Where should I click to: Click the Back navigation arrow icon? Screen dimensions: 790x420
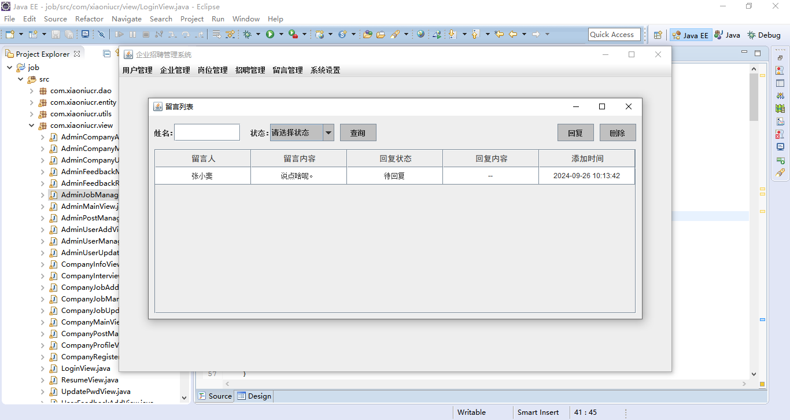(513, 35)
